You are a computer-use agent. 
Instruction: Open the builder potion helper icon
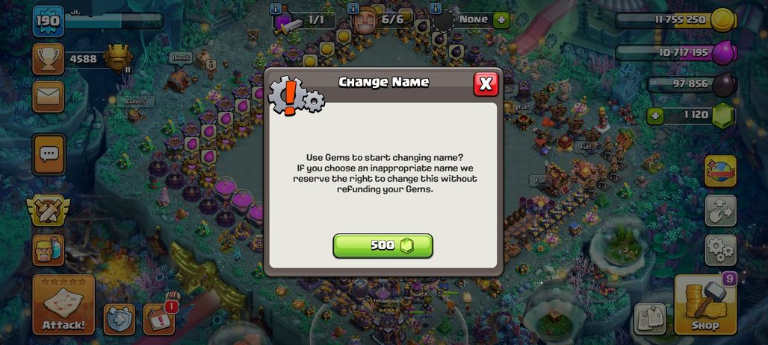48,250
